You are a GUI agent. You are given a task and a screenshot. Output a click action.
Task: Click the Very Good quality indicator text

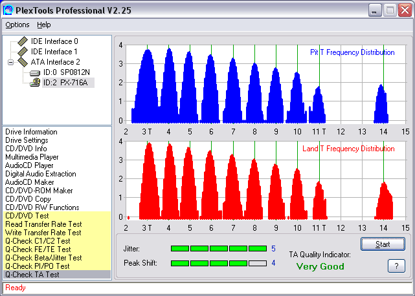(320, 266)
